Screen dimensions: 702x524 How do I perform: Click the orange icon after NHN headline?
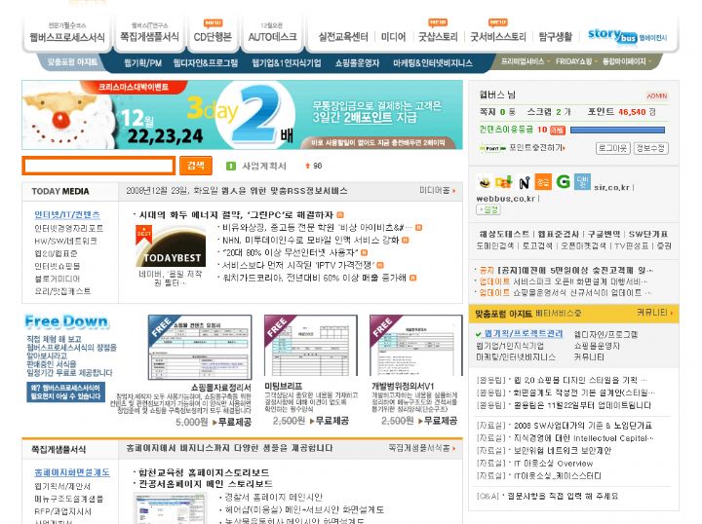[x=406, y=241]
